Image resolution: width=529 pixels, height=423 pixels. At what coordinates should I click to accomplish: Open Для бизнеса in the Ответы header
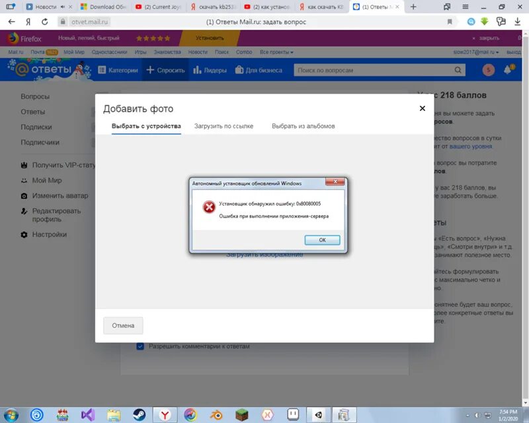[x=259, y=70]
